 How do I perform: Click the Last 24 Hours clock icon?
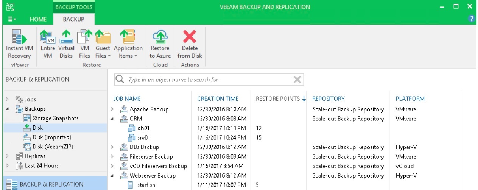click(19, 165)
